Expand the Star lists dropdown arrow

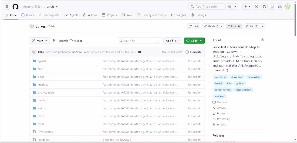pyautogui.click(x=262, y=26)
